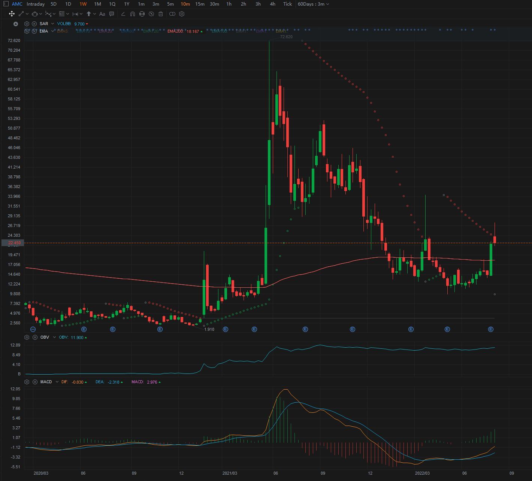
Task: Select the trend line drawing tool
Action: click(x=21, y=14)
